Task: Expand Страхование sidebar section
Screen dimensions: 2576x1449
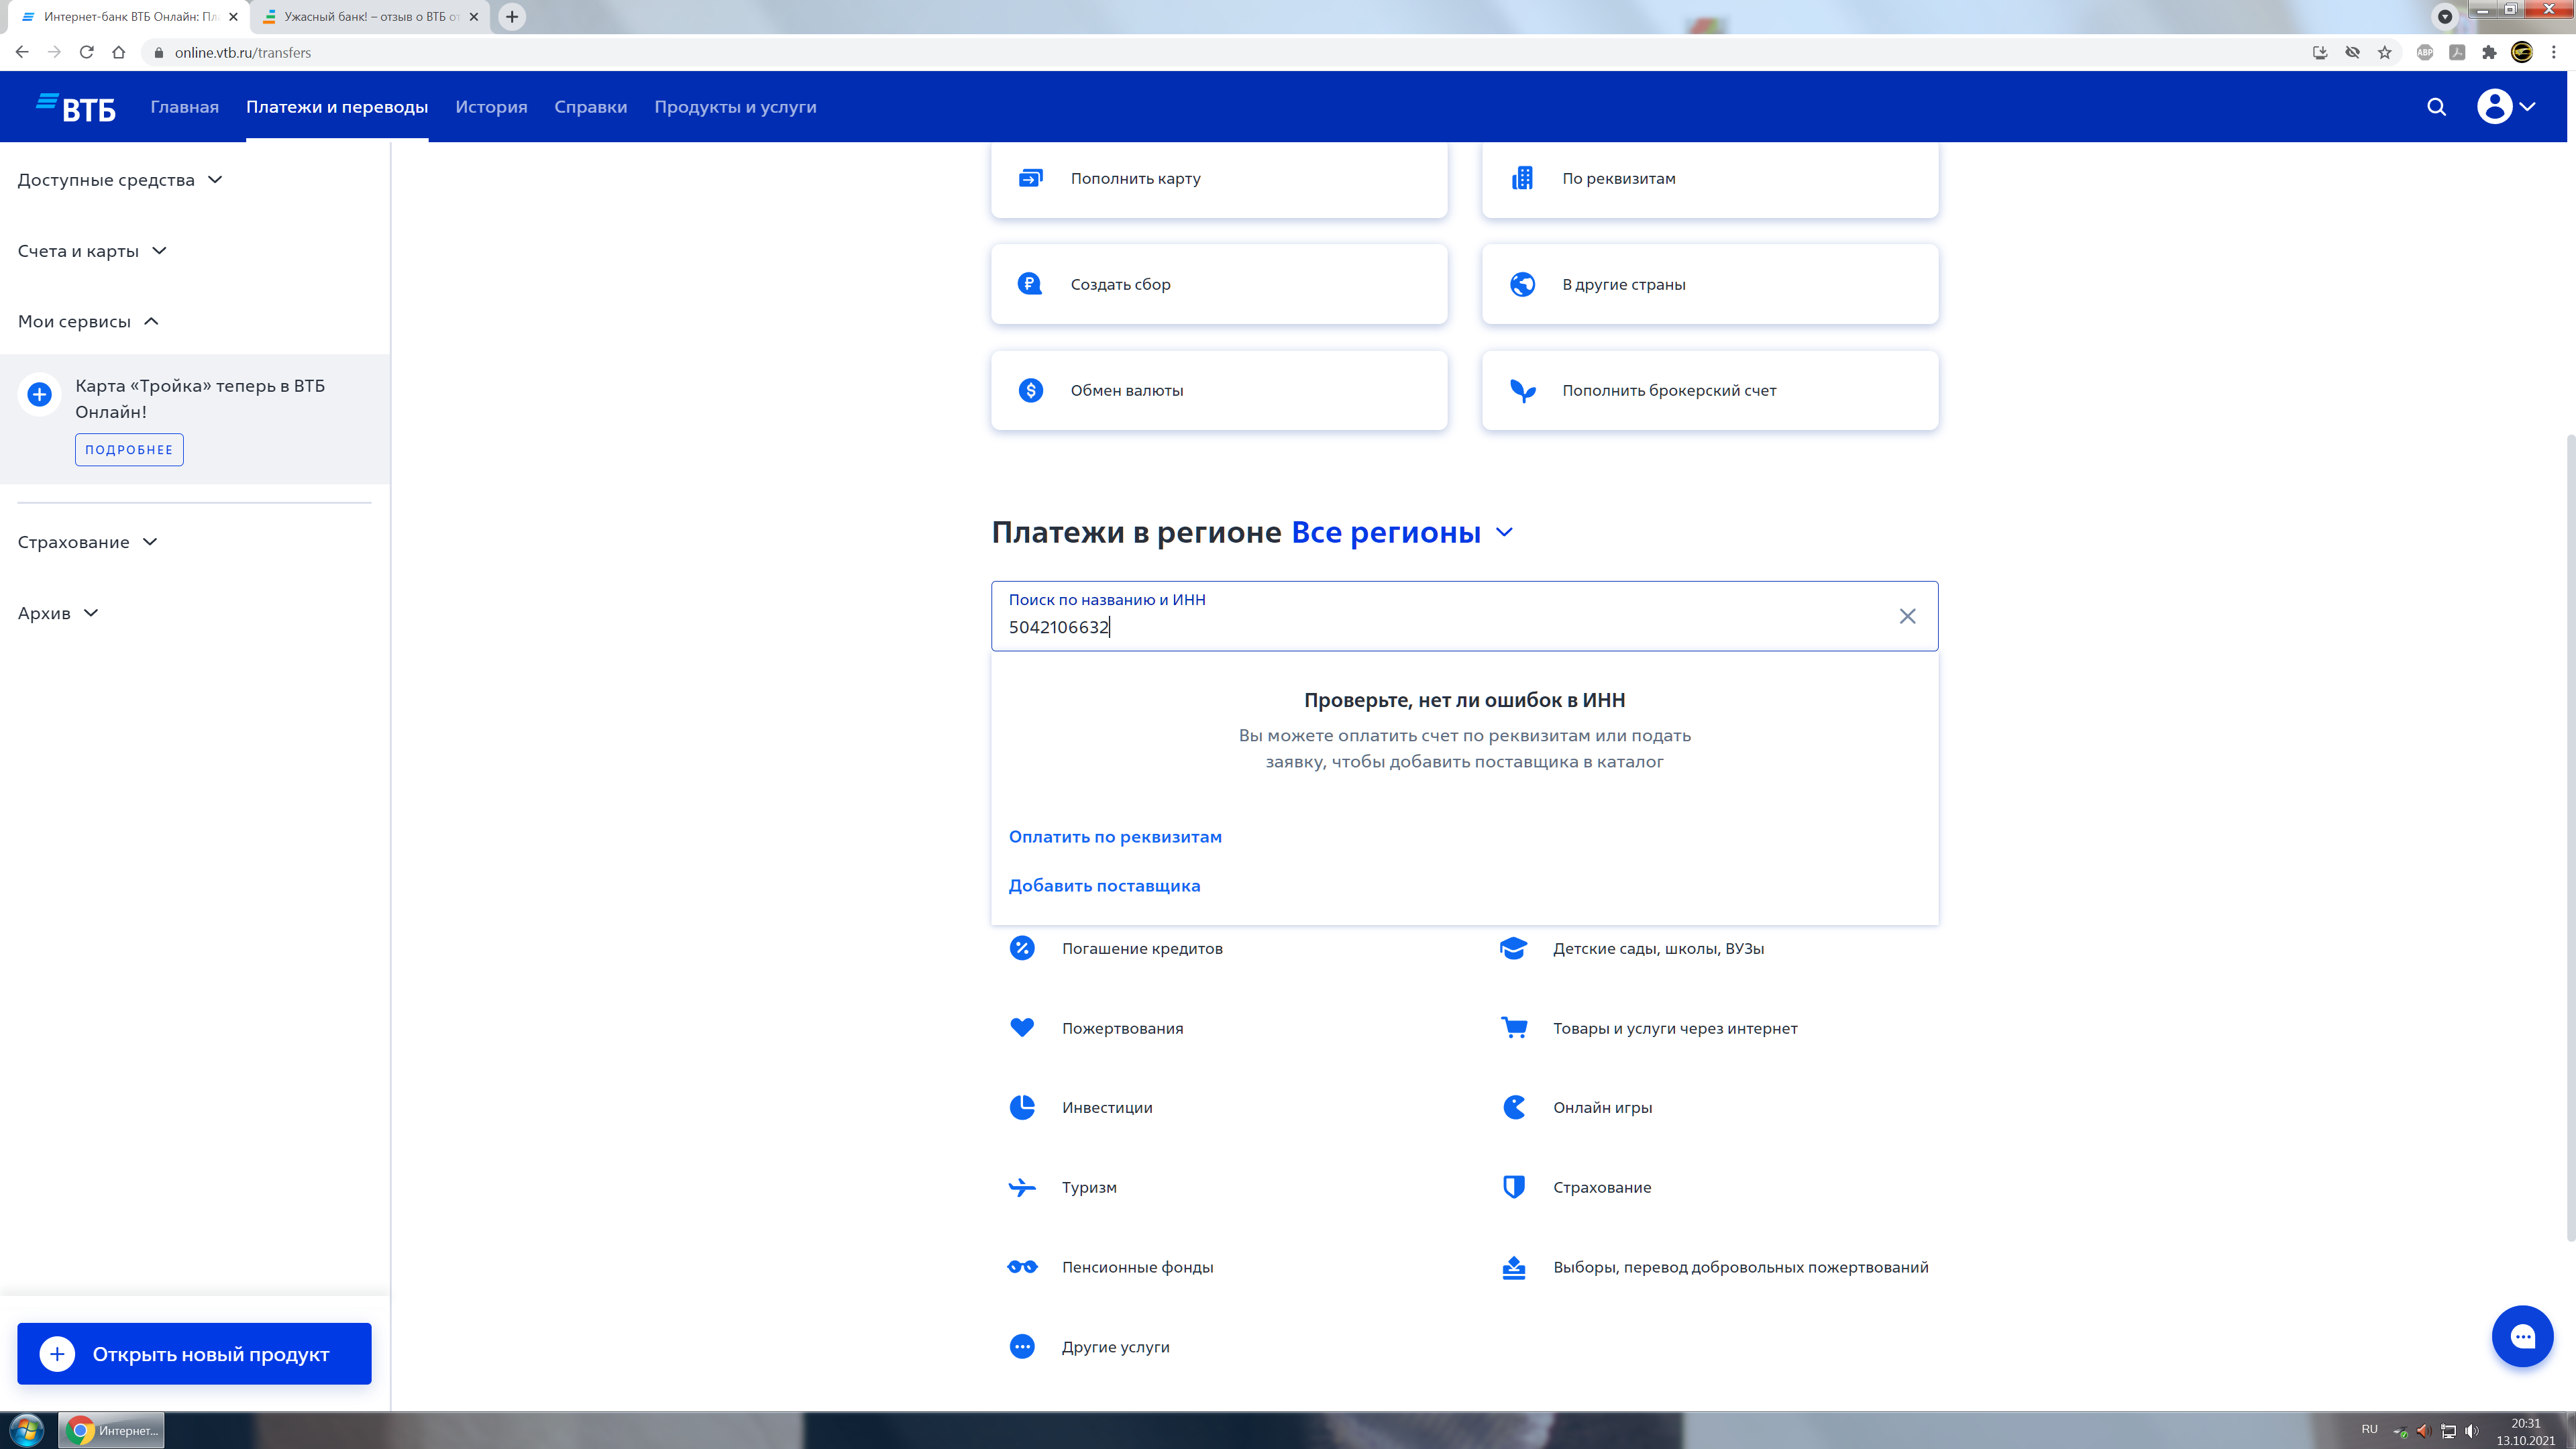Action: click(x=88, y=542)
